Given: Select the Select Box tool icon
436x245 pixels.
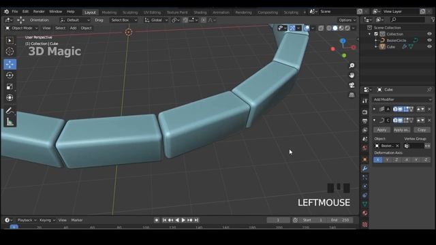Looking at the screenshot, I should click(x=10, y=41).
